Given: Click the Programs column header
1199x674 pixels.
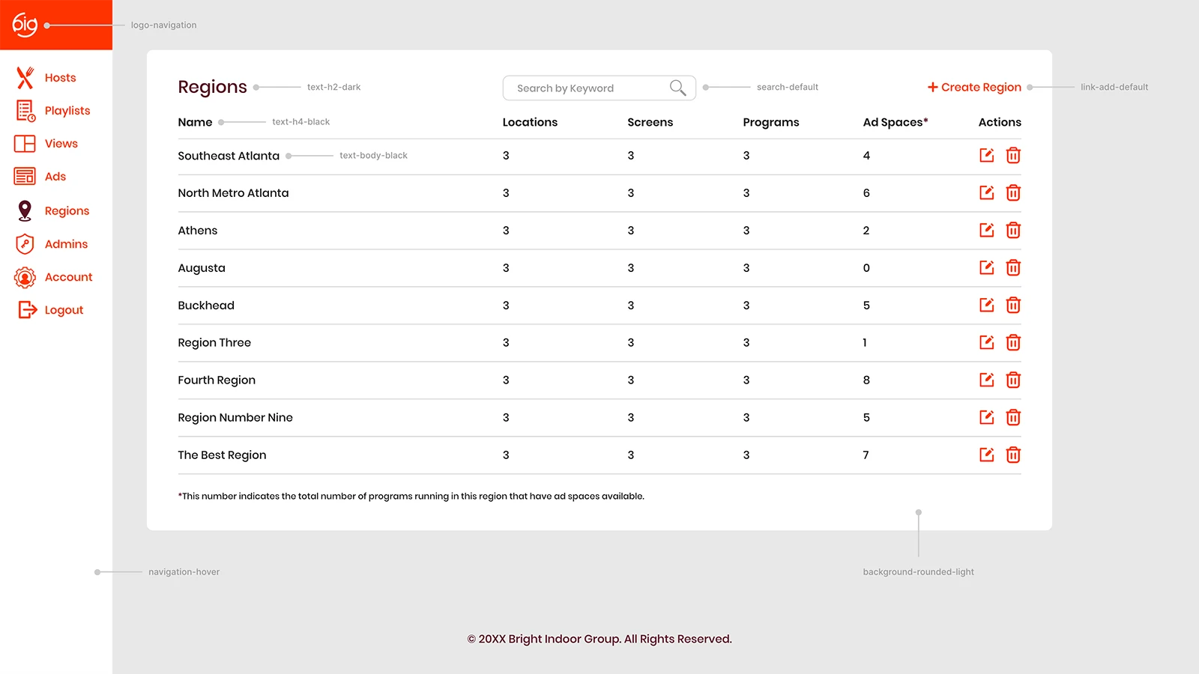Looking at the screenshot, I should (770, 123).
